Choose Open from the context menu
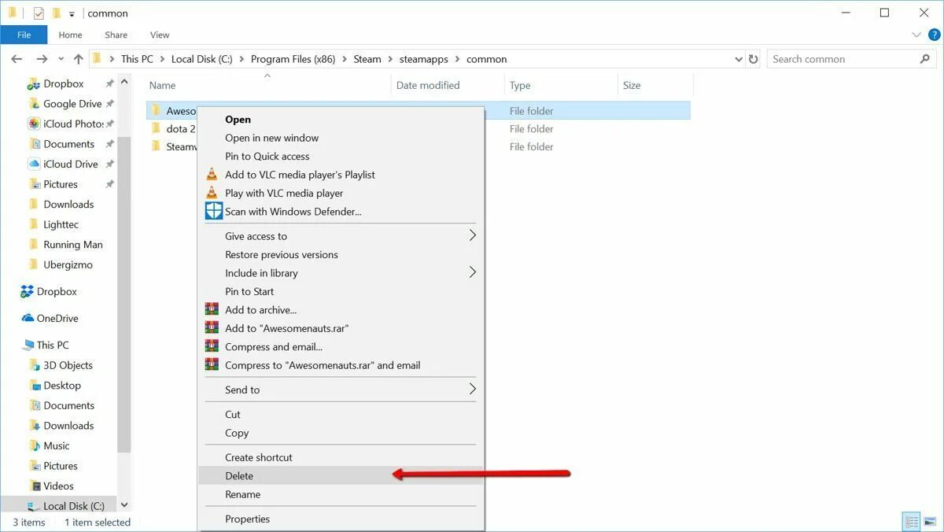This screenshot has height=532, width=944. pyautogui.click(x=341, y=120)
